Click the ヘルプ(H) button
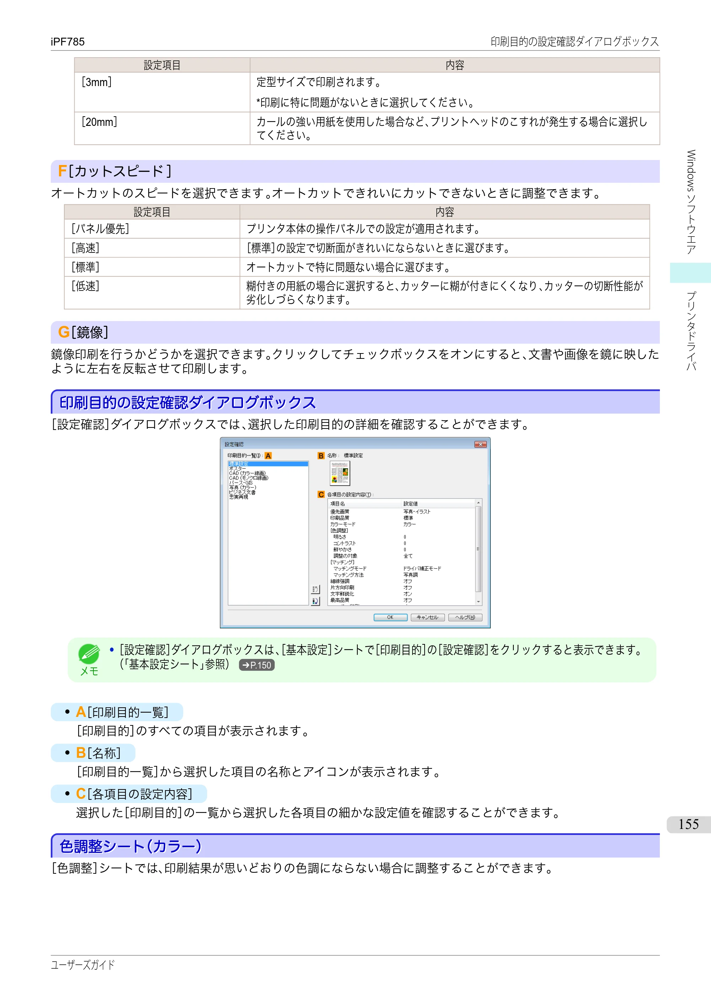 465,617
